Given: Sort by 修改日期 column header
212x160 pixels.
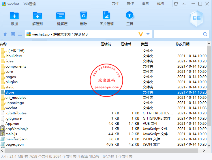Looking at the screenshot, I should click(183, 44).
